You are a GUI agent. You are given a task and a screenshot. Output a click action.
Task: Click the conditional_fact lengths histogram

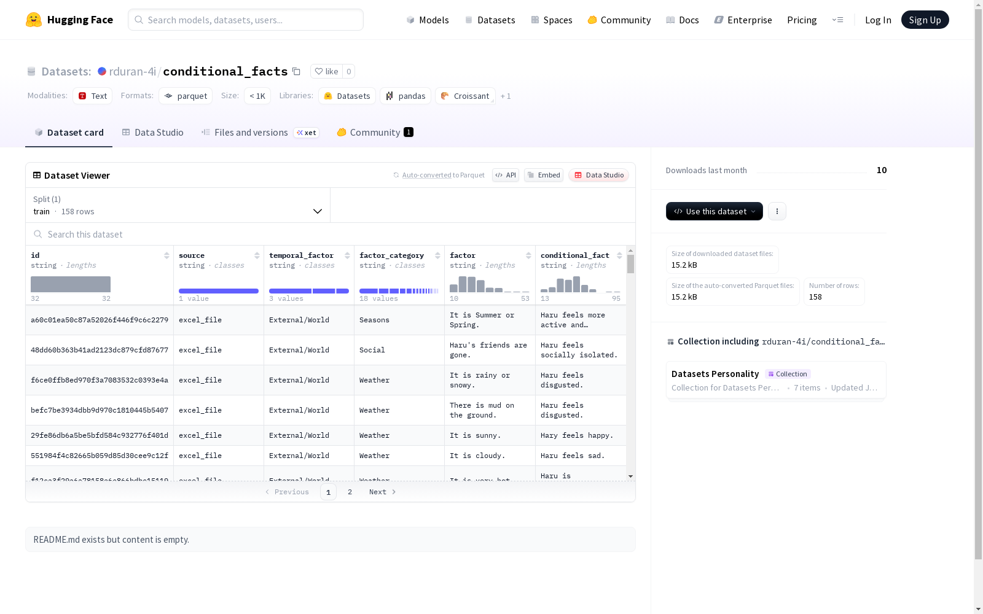click(x=581, y=284)
